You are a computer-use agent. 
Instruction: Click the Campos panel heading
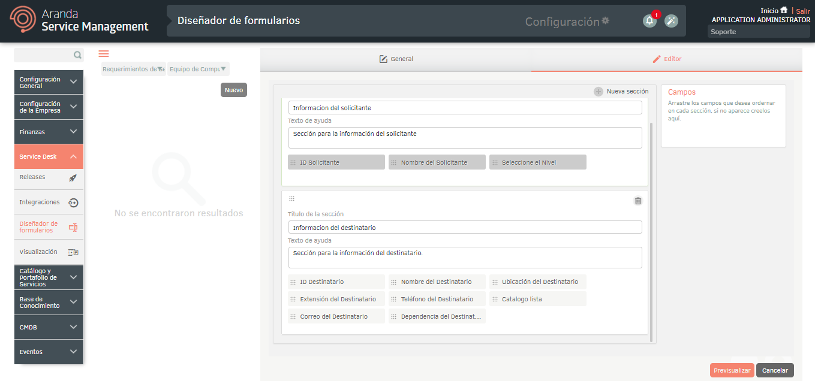point(682,92)
